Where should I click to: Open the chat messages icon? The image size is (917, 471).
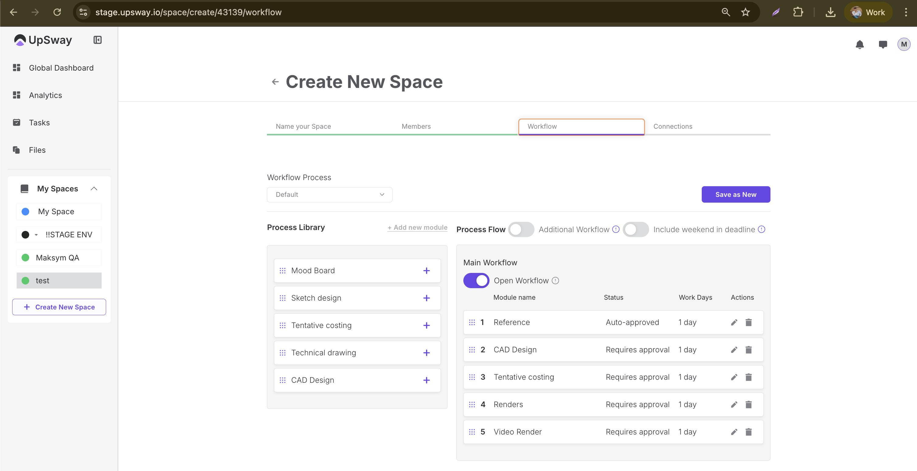click(x=882, y=44)
